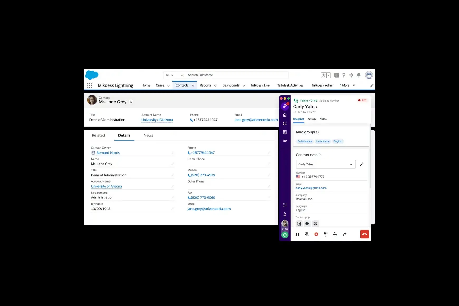This screenshot has height=306, width=459.
Task: Open the Cases tab
Action: tap(160, 85)
